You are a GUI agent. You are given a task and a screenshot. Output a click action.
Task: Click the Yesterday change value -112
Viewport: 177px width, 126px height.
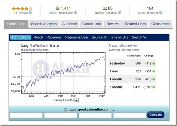click(x=148, y=63)
